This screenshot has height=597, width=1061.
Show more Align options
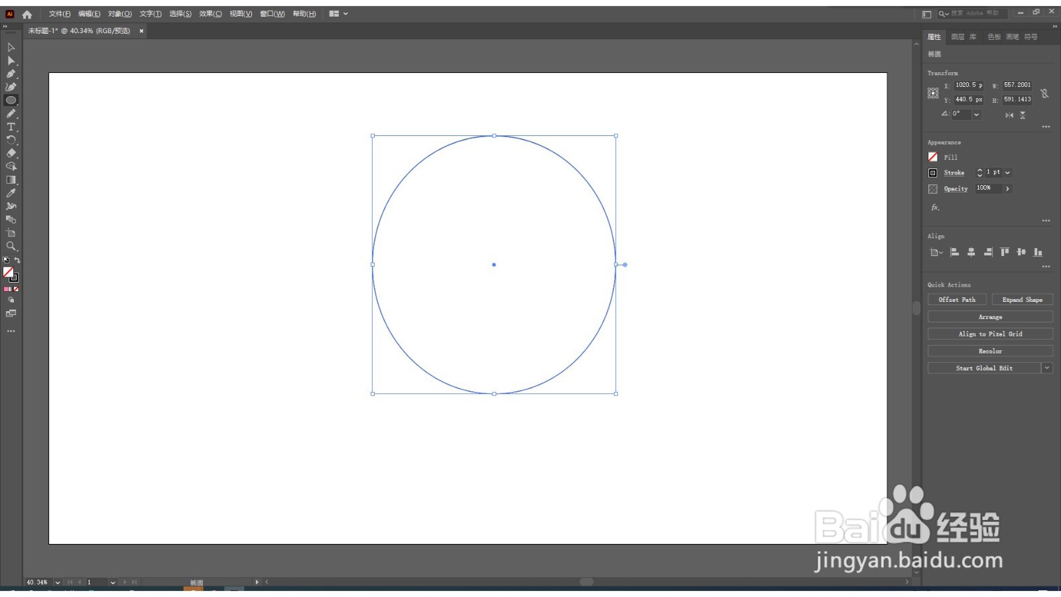(x=1046, y=267)
